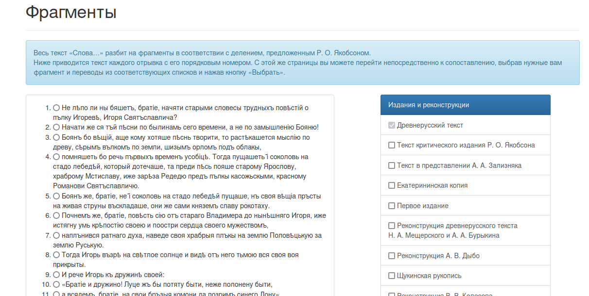
Task: Click the checked «Древнерусский текст» checkbox
Action: (392, 125)
